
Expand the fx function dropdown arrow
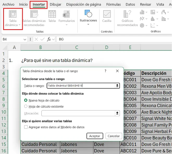point(53,39)
